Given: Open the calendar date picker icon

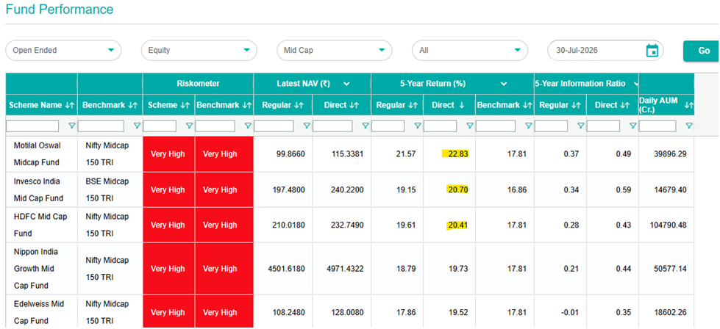Looking at the screenshot, I should pos(652,51).
